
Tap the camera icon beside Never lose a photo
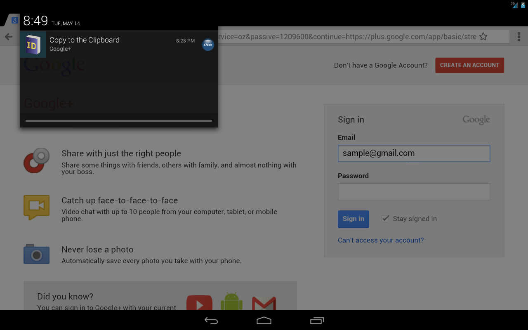(37, 254)
